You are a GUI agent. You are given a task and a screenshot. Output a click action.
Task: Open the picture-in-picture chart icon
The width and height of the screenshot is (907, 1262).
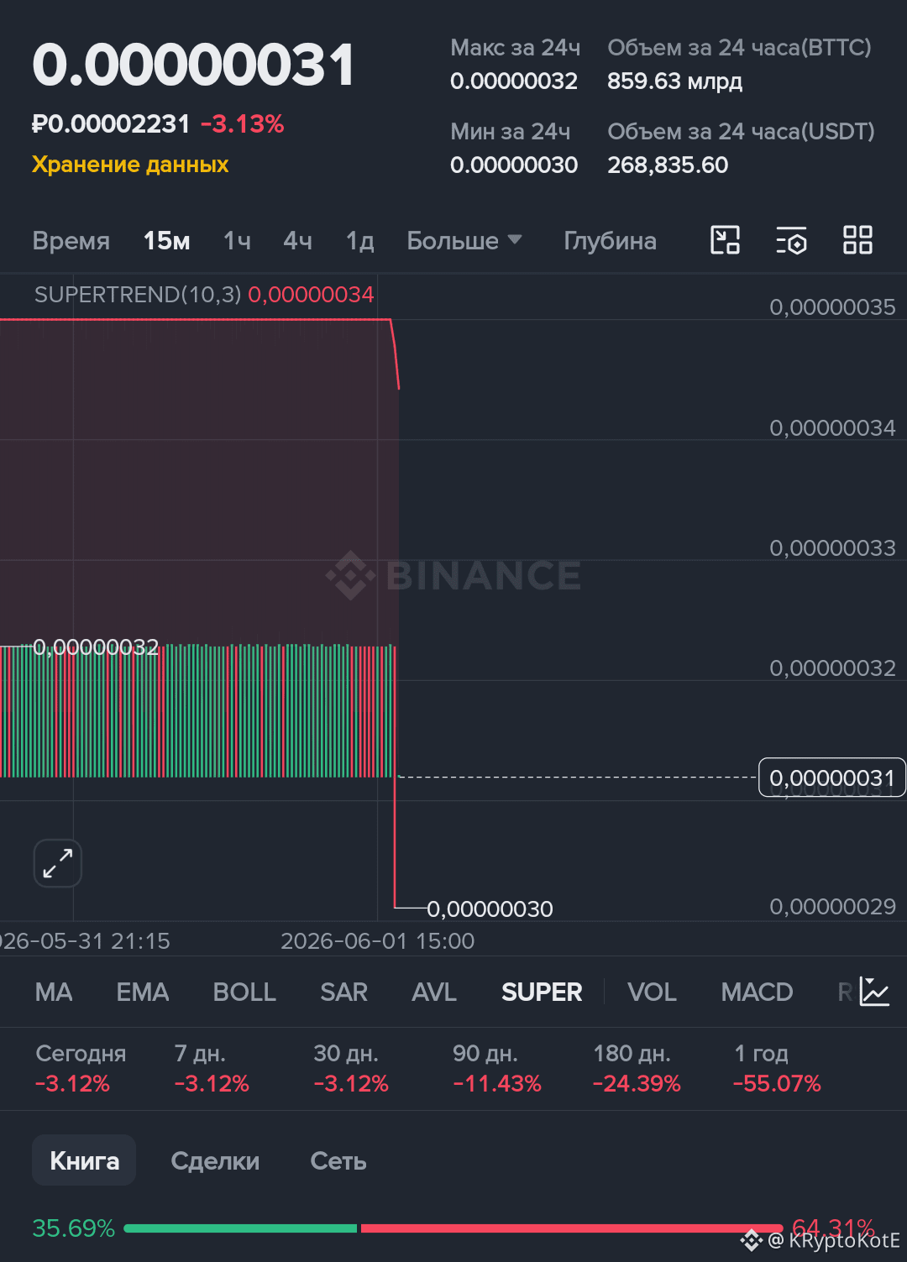tap(725, 240)
